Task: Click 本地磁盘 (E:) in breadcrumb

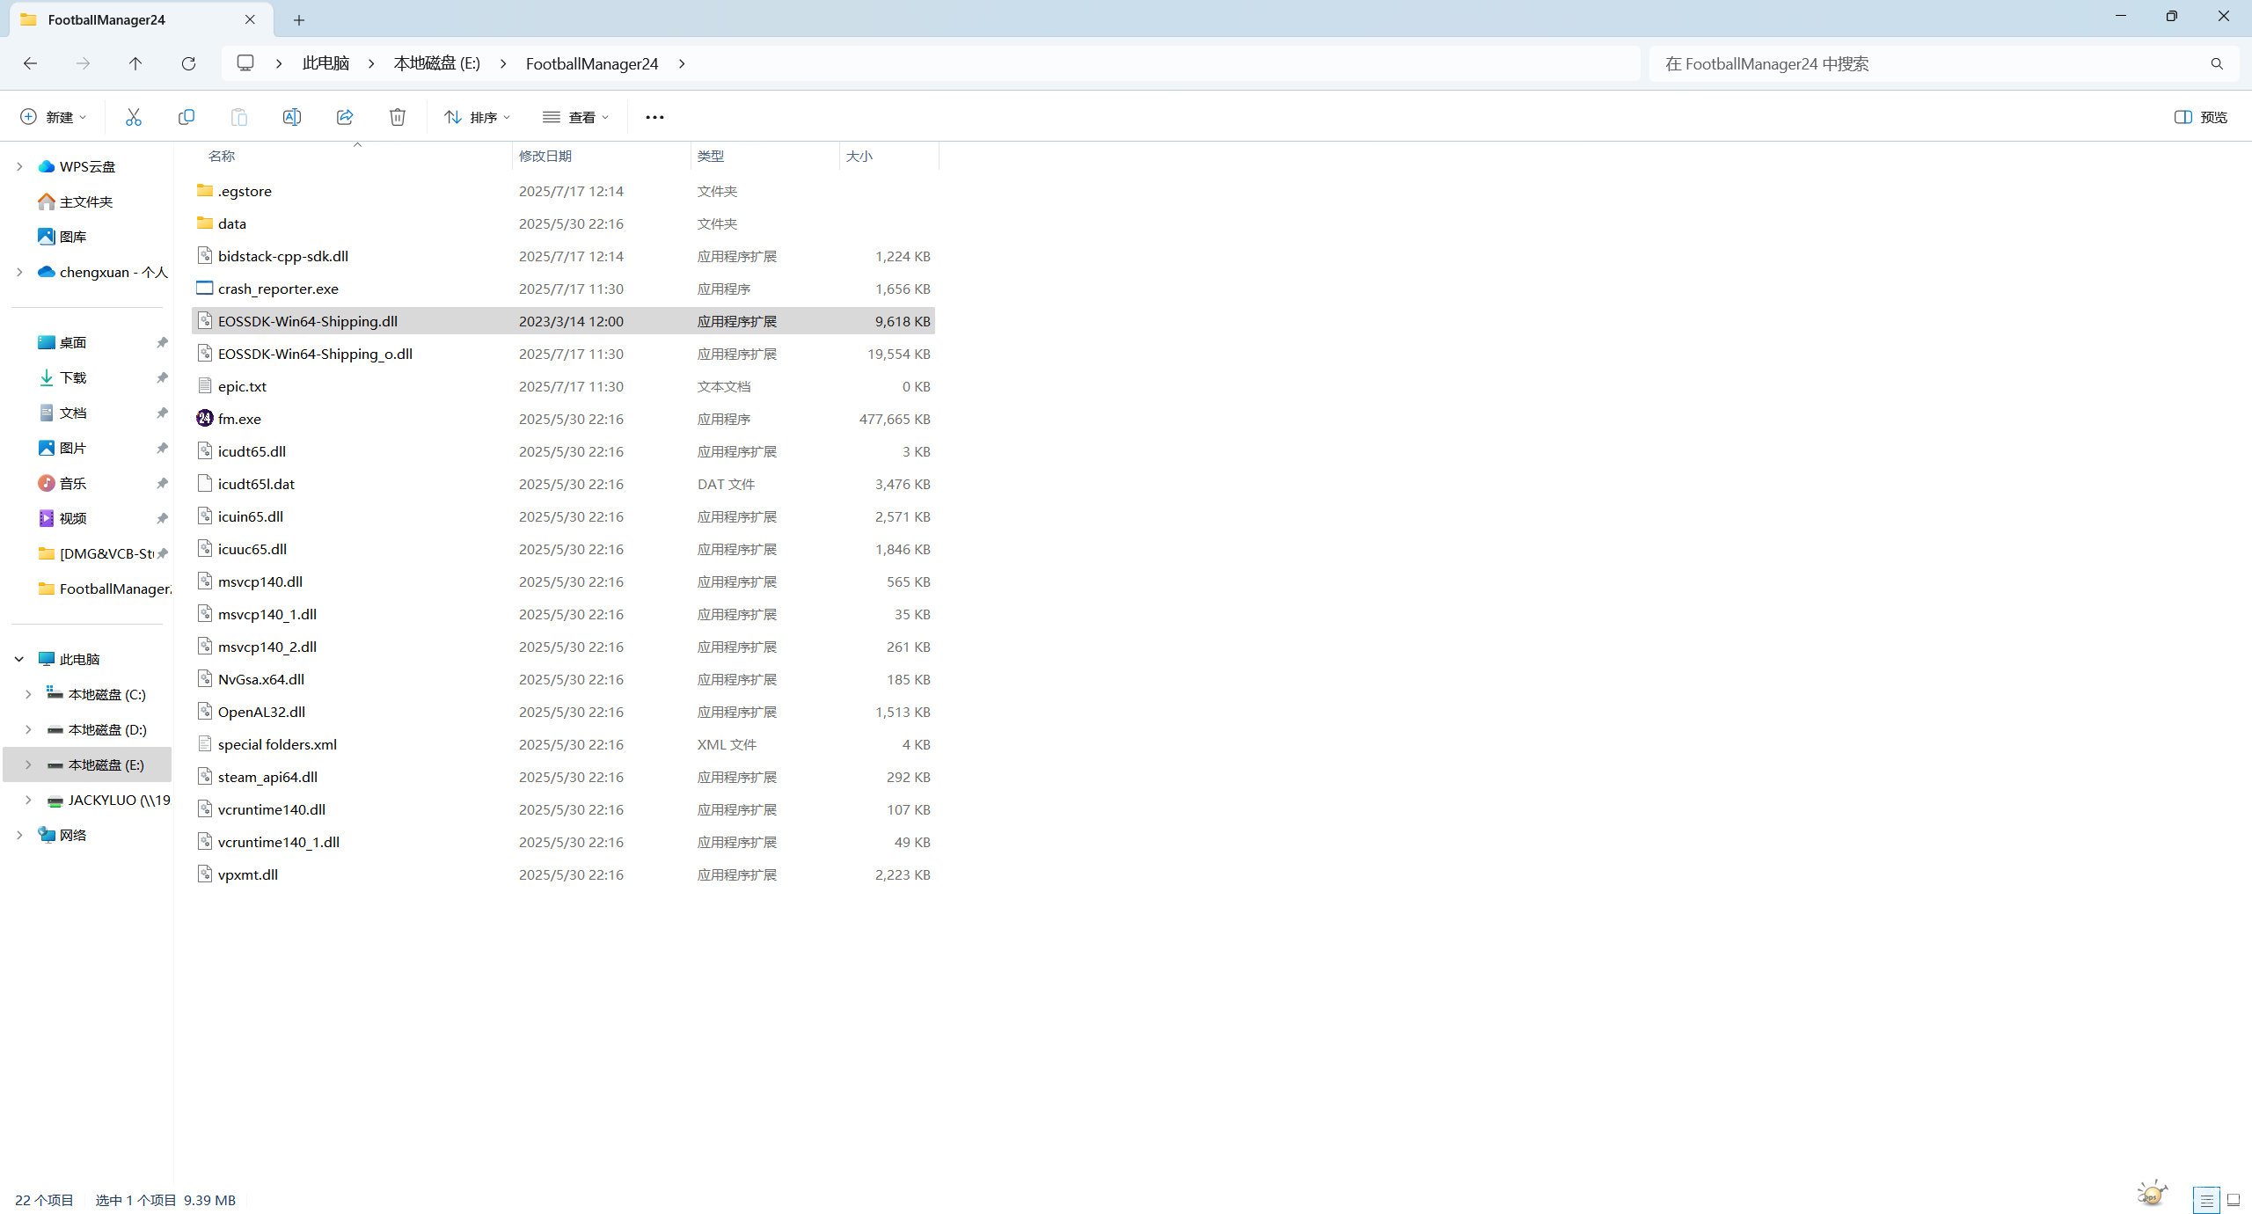Action: [x=437, y=63]
